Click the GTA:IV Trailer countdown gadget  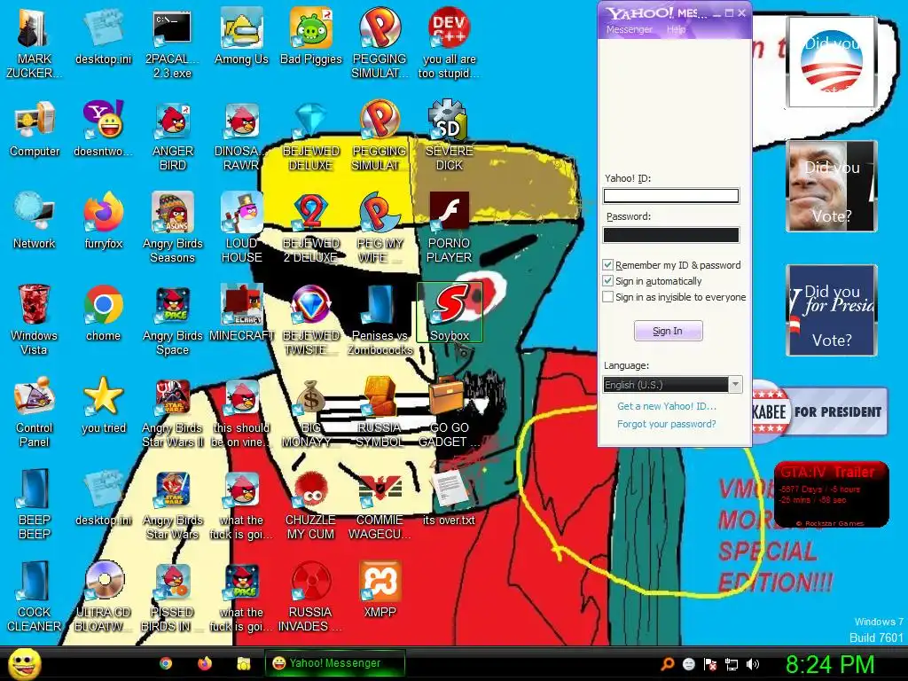832,495
